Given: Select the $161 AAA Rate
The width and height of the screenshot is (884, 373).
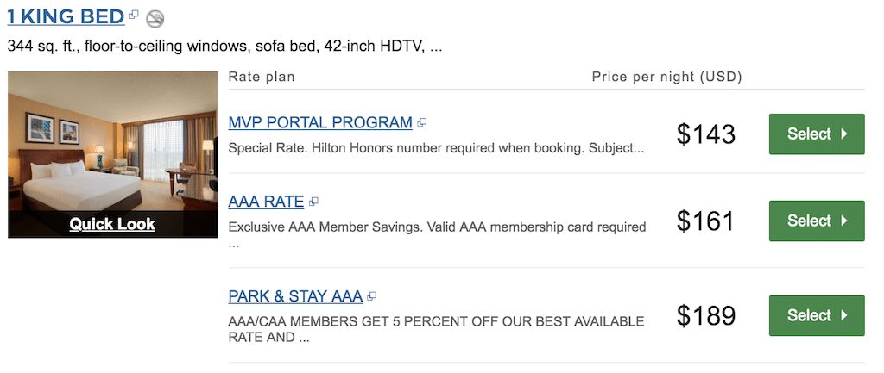Looking at the screenshot, I should (x=817, y=221).
